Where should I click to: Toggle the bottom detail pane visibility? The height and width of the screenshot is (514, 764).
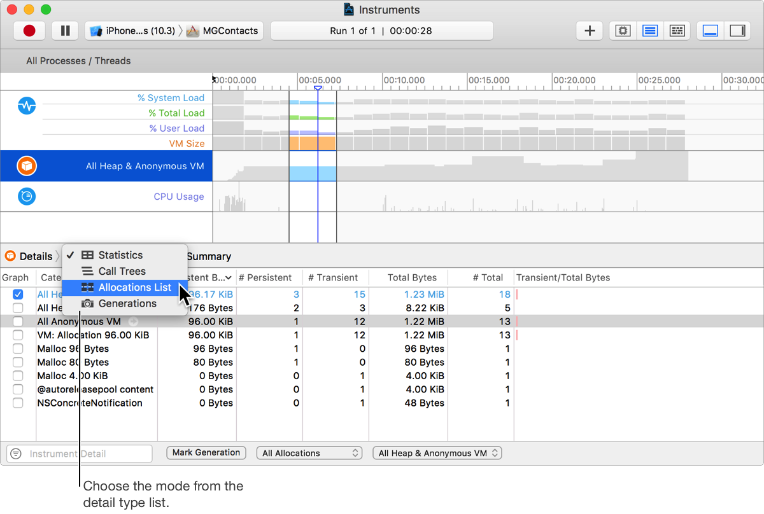click(711, 31)
